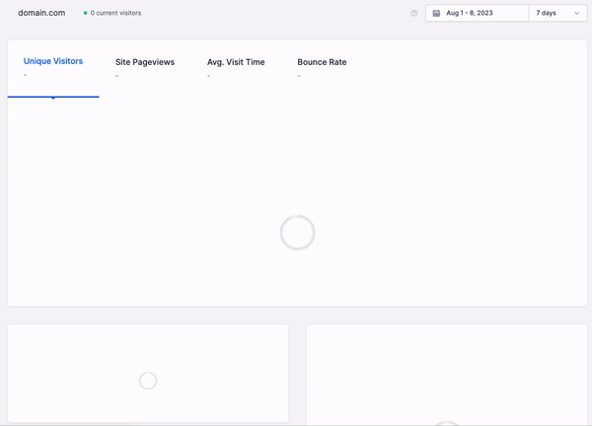
Task: Click the spinner in bottom-left card
Action: coord(148,381)
